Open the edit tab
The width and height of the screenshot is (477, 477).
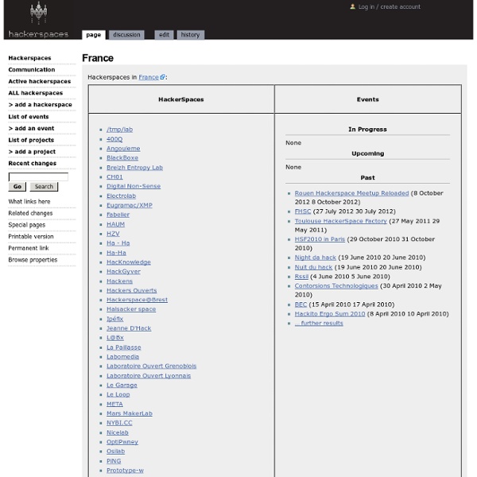(x=164, y=35)
